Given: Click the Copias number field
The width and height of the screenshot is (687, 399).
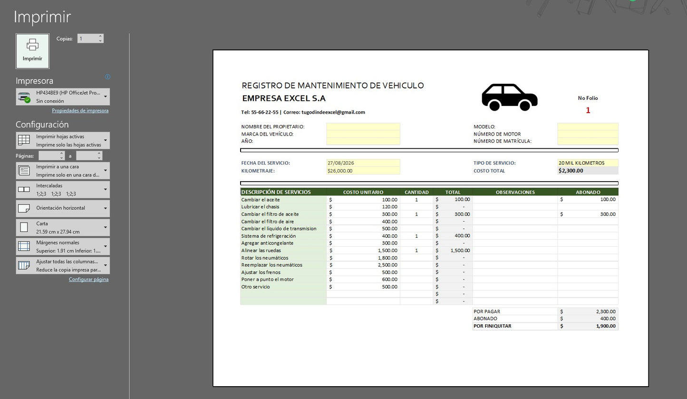Looking at the screenshot, I should click(87, 39).
